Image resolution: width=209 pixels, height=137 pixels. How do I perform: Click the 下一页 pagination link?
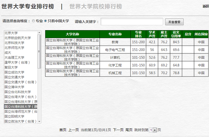point(118,130)
